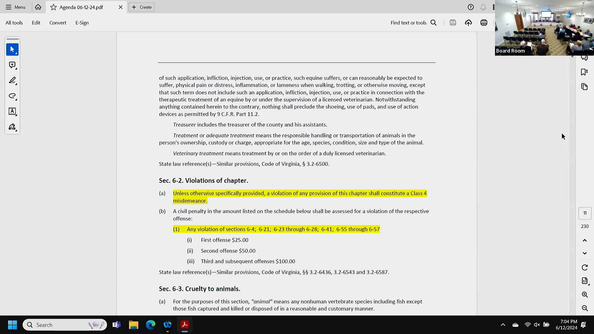The image size is (594, 334).
Task: Open the Menu hamburger dropdown
Action: (15, 7)
